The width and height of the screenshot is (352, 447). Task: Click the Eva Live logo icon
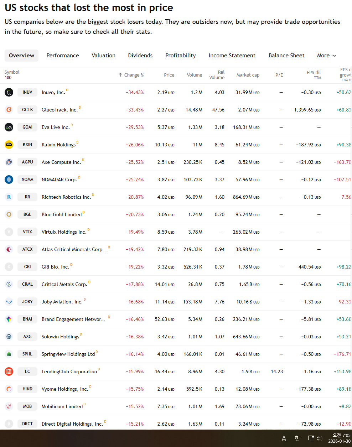(9, 127)
